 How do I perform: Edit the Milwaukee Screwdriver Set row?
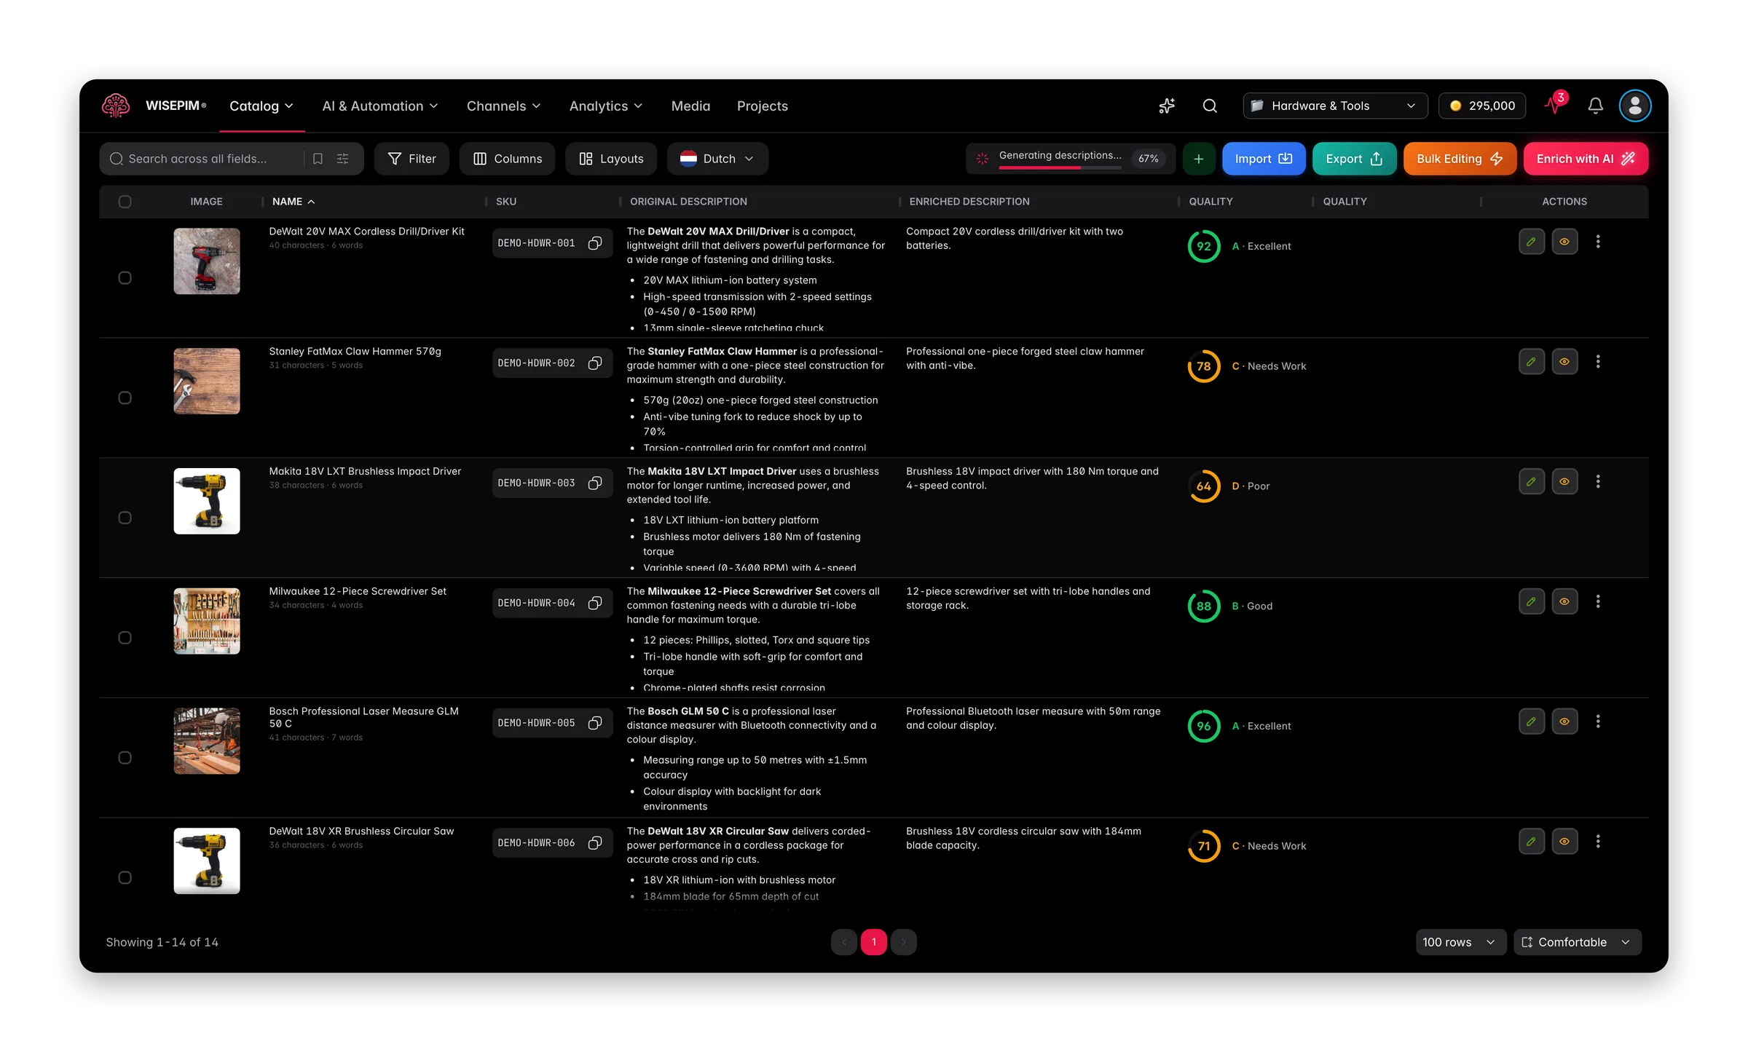pyautogui.click(x=1532, y=601)
